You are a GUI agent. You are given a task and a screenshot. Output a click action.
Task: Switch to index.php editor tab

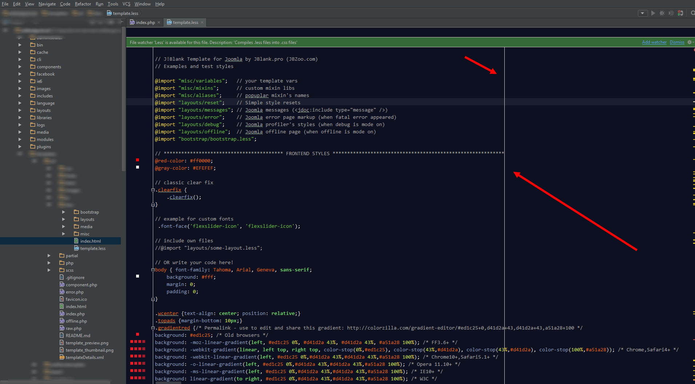(145, 23)
